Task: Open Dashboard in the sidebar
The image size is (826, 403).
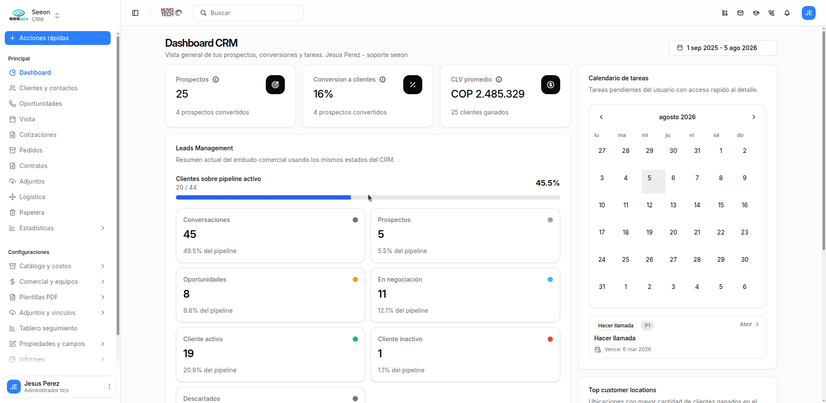Action: click(x=57, y=73)
